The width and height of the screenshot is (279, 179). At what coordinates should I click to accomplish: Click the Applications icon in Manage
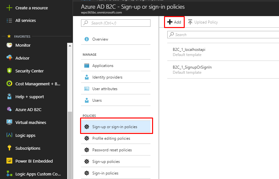pos(87,66)
